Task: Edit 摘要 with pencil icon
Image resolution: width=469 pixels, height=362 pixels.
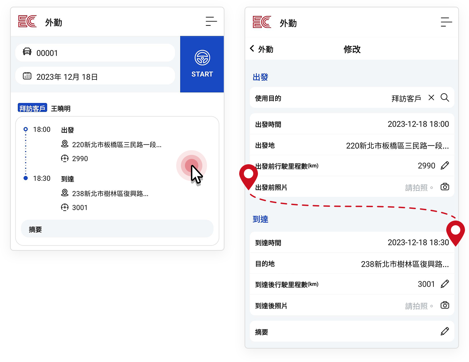Action: pyautogui.click(x=445, y=331)
